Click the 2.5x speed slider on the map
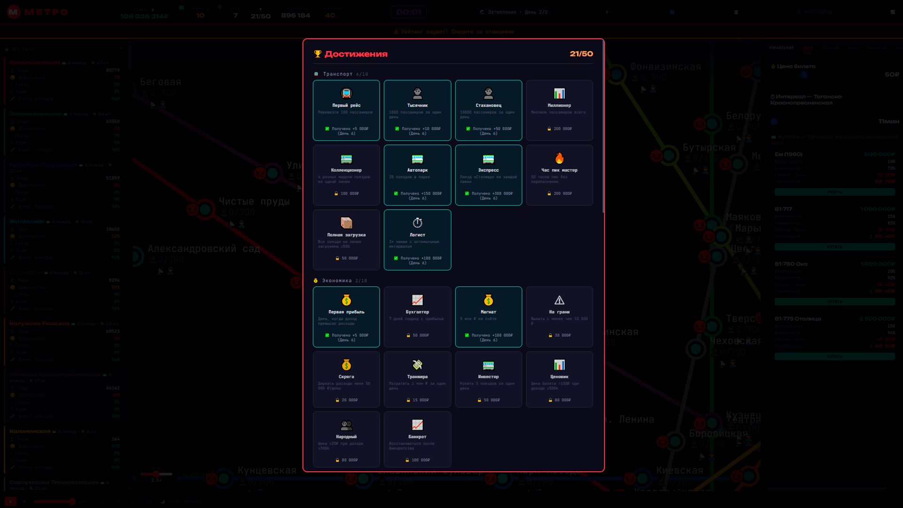The width and height of the screenshot is (903, 508). 156,474
